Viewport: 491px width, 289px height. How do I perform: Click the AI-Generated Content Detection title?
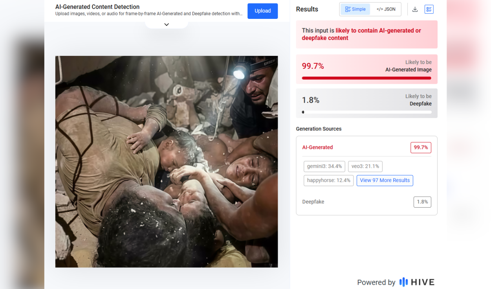(x=97, y=7)
